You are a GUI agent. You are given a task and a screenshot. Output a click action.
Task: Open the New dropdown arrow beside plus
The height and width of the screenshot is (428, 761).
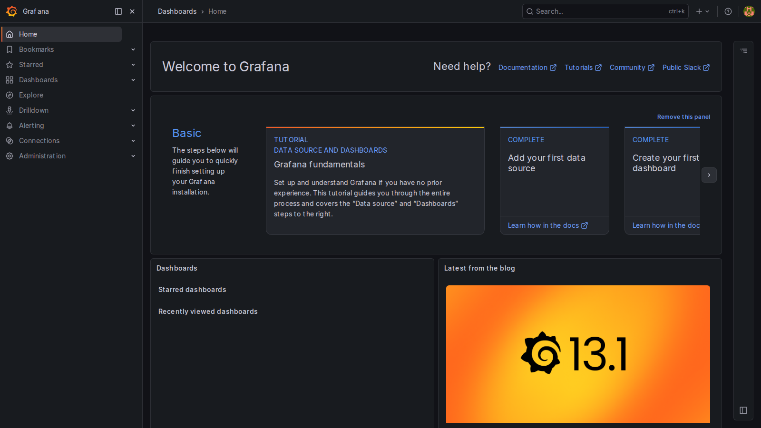tap(707, 11)
